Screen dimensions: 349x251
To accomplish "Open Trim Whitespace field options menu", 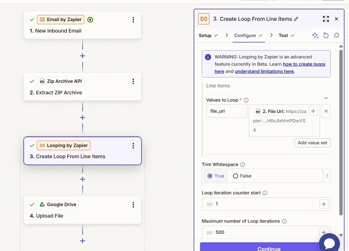I will [x=327, y=176].
